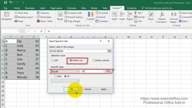Switch to the Formulas tab

pos(72,8)
